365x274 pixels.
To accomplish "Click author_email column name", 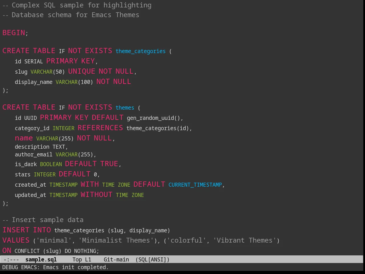I will tap(34, 154).
